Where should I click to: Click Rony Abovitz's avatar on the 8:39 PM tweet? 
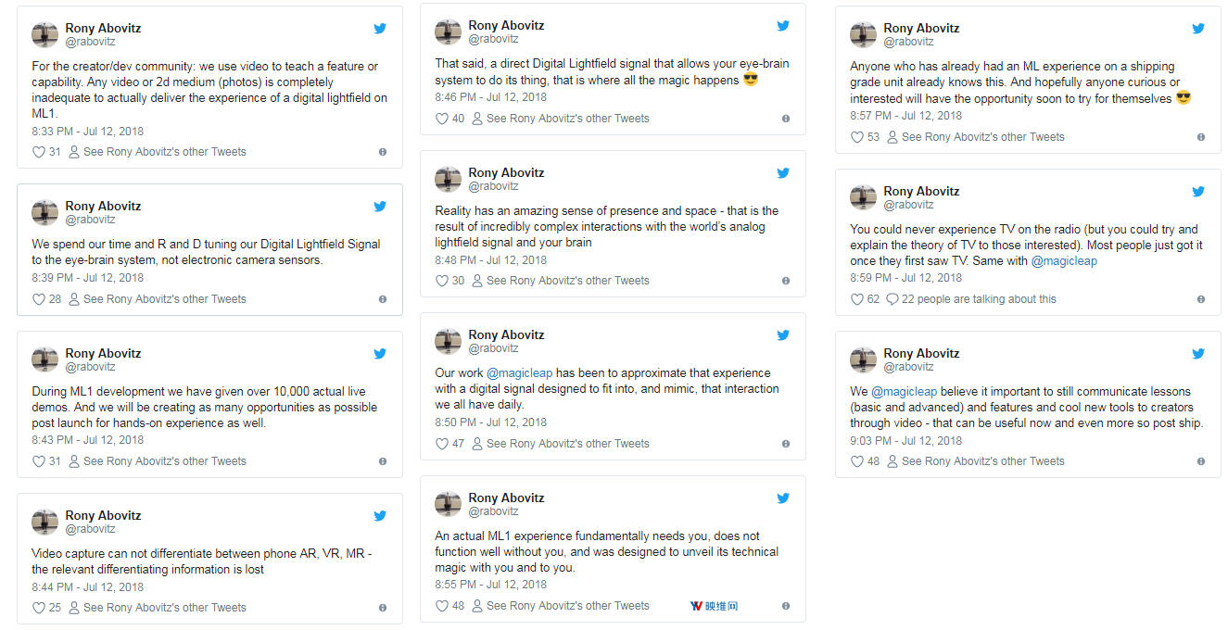[44, 212]
